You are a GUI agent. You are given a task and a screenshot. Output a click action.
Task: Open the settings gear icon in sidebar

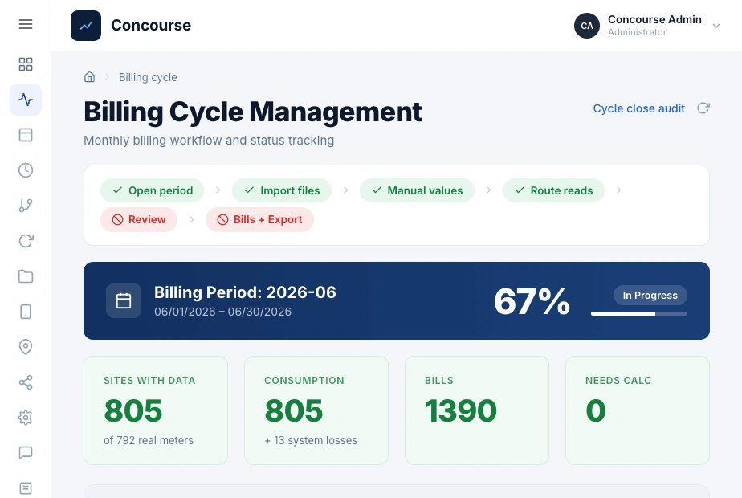coord(26,418)
